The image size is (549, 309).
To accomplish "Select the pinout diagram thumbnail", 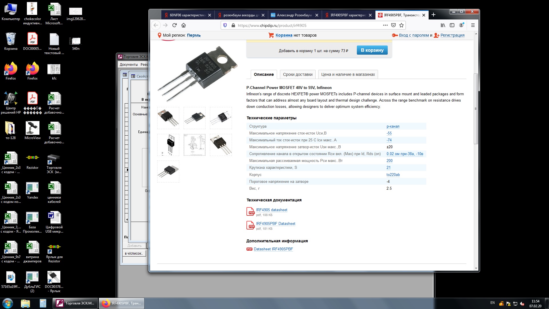I will click(168, 145).
